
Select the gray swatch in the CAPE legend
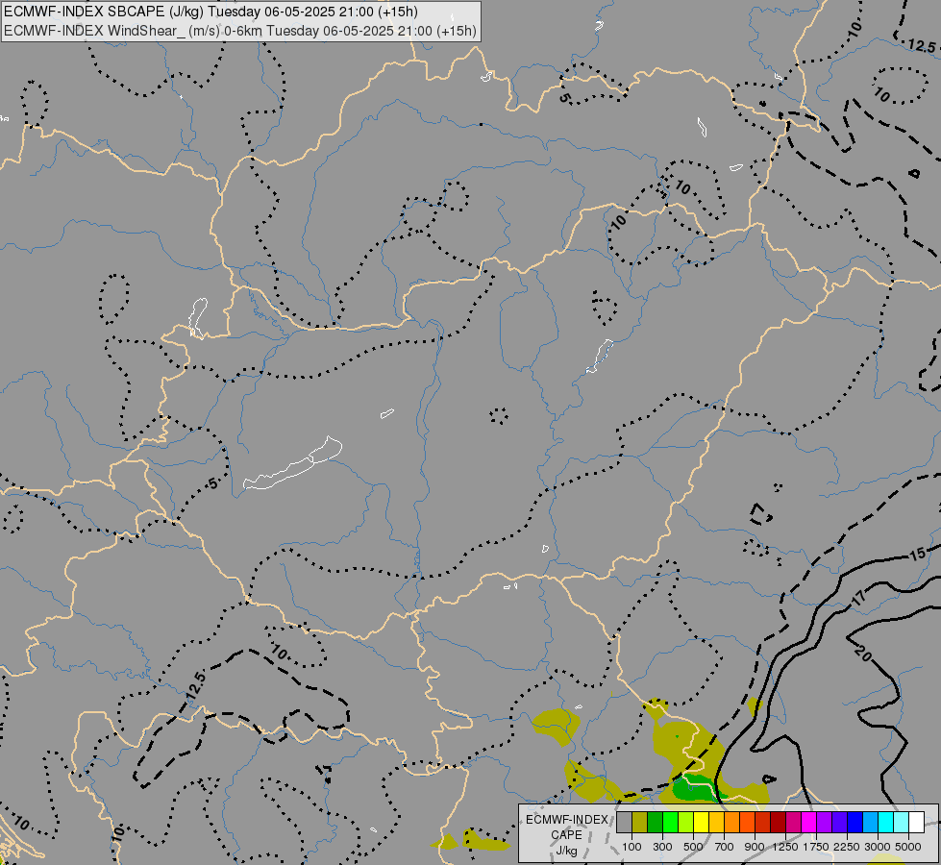[x=625, y=822]
